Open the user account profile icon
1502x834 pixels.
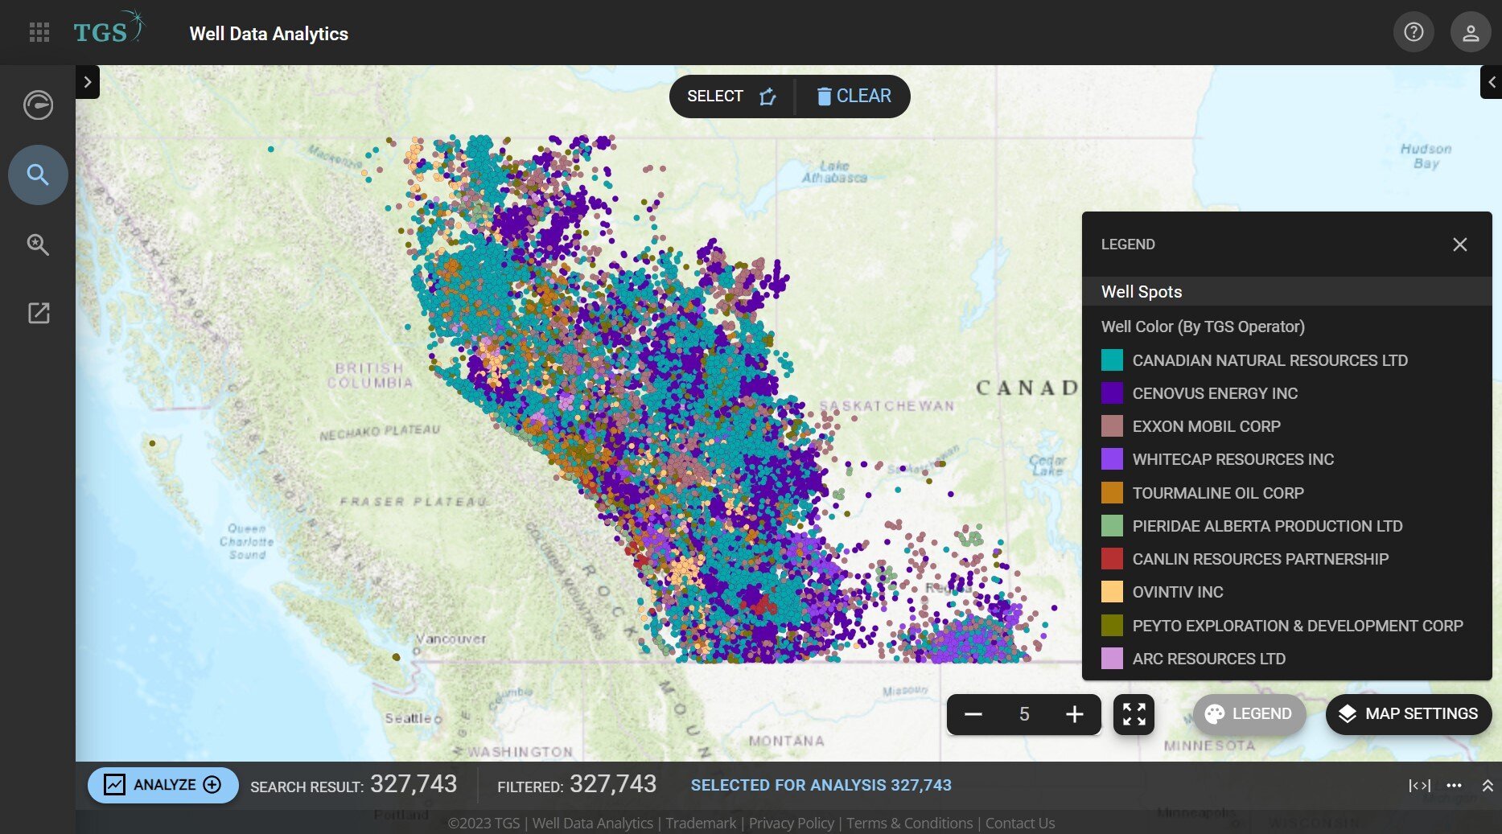[x=1470, y=33]
